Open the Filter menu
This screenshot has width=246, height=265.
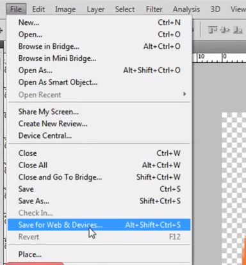154,9
